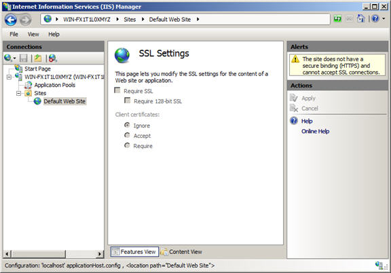Image resolution: width=391 pixels, height=273 pixels.
Task: Enable the Require SSL checkbox
Action: (x=117, y=90)
